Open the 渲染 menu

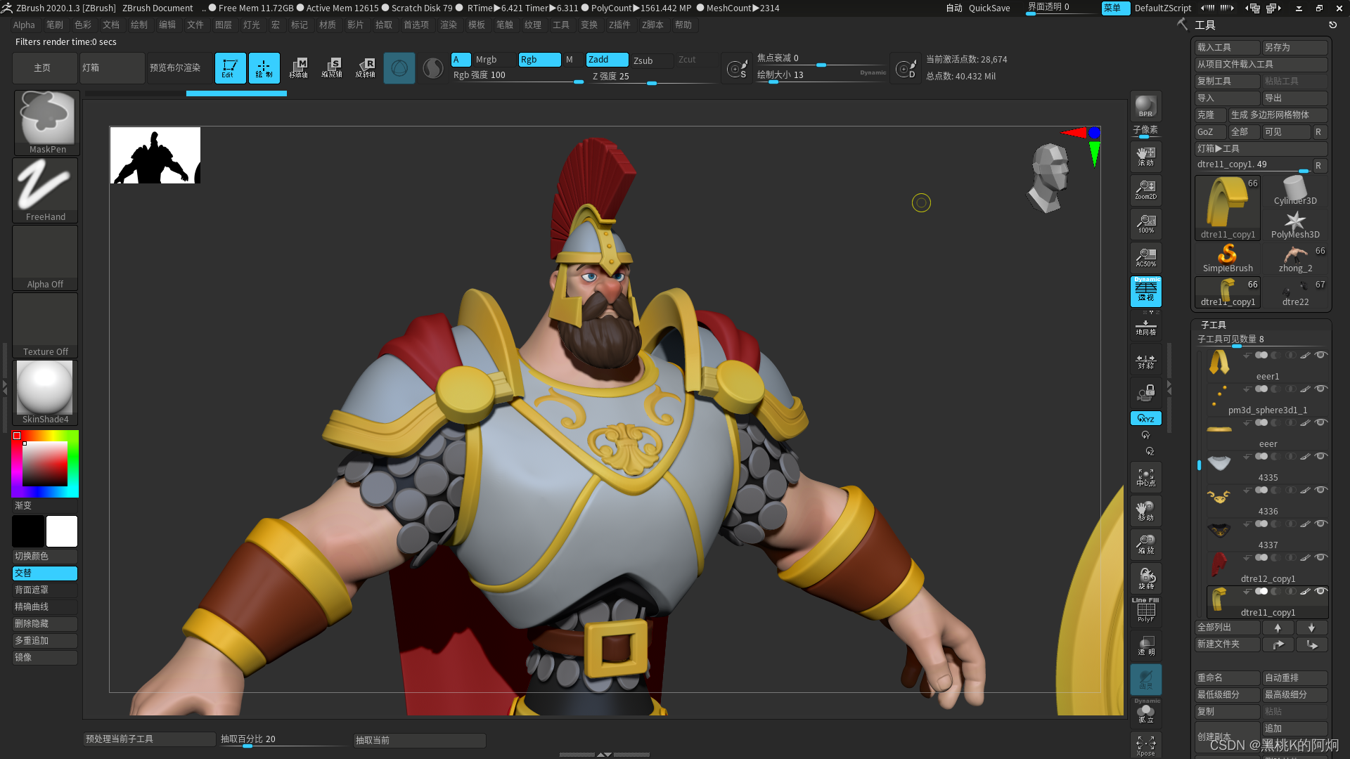coord(448,25)
